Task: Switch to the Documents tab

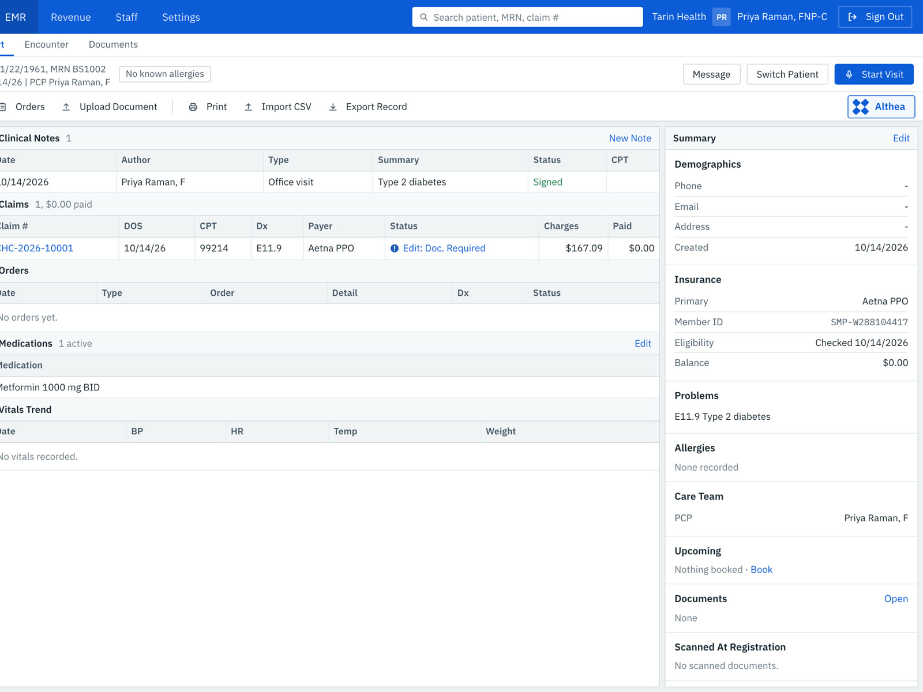Action: (113, 44)
